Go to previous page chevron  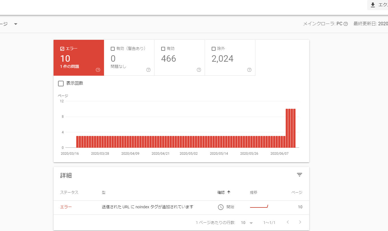click(288, 222)
